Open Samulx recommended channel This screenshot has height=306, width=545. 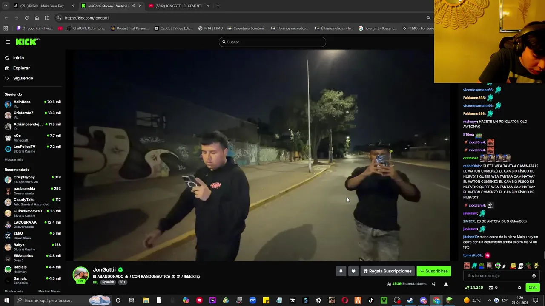[x=32, y=280]
